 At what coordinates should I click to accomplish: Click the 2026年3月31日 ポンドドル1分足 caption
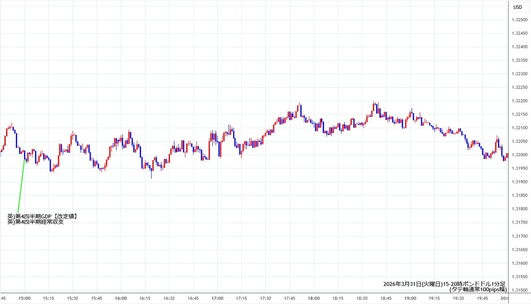click(x=444, y=284)
